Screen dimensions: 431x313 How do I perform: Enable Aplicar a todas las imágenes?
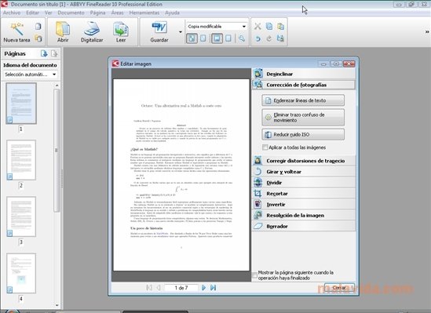[x=265, y=147]
